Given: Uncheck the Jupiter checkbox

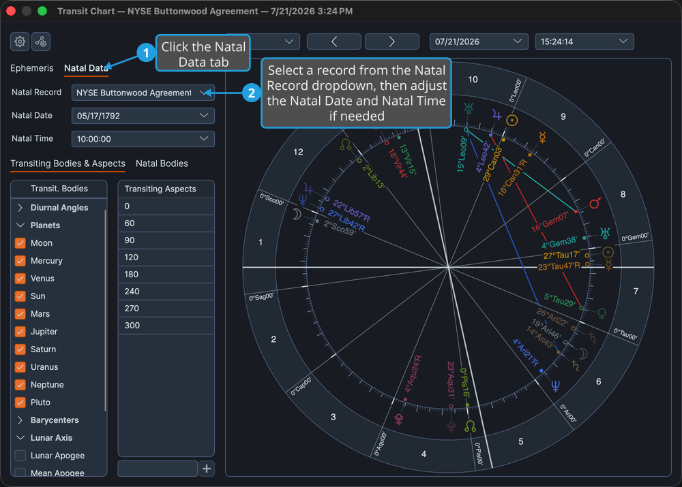Looking at the screenshot, I should 20,332.
